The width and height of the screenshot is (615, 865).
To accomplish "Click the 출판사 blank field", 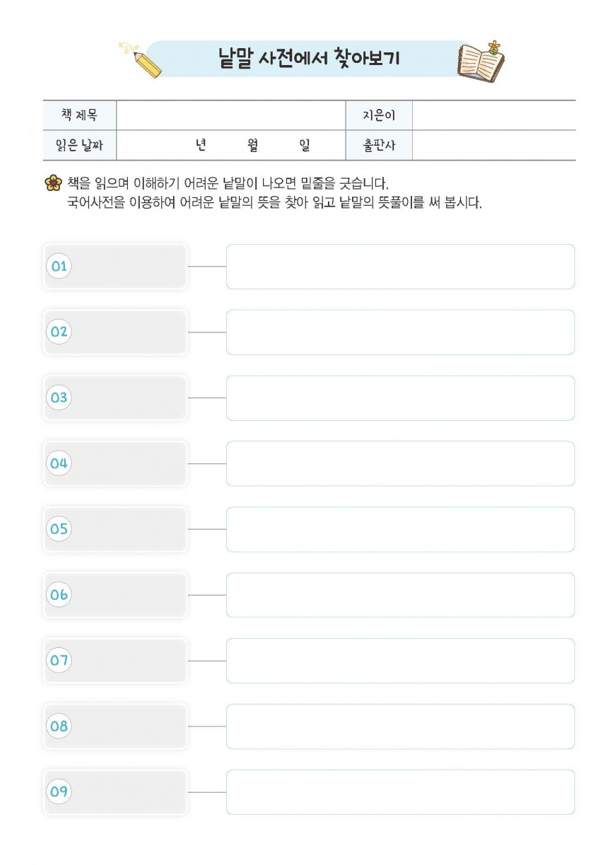I will tap(493, 146).
